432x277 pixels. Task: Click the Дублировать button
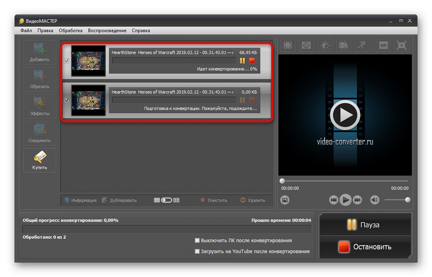(x=119, y=200)
